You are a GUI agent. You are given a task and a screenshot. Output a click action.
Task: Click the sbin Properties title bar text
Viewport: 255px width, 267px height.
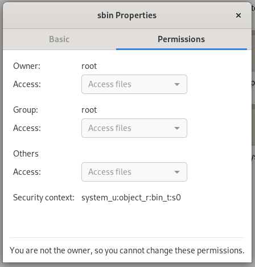coord(127,15)
